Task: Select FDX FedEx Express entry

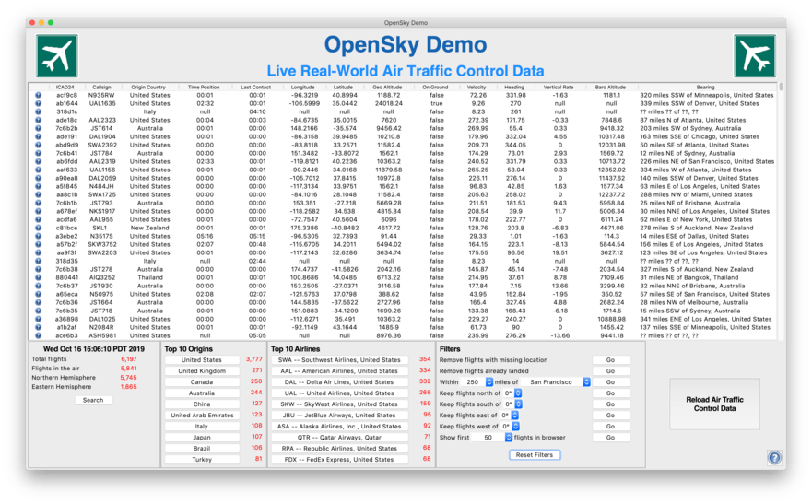Action: pos(339,460)
